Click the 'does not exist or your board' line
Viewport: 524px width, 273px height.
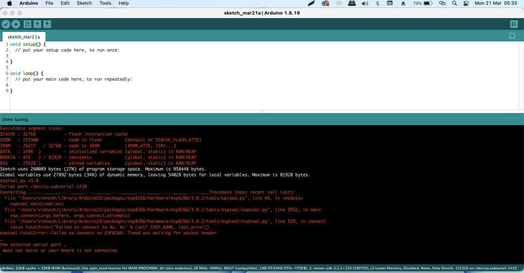click(60, 250)
